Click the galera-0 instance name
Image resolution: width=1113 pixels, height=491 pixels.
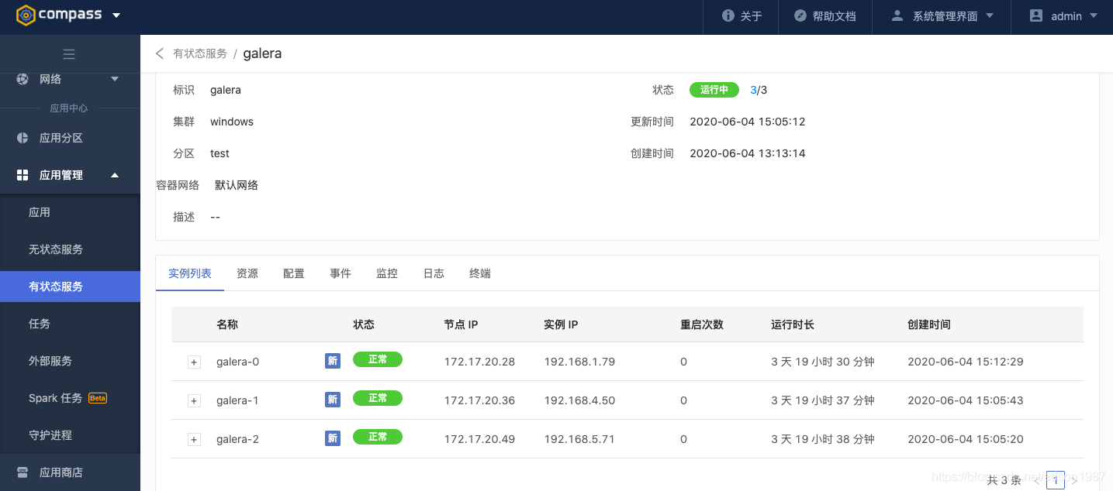click(x=238, y=362)
